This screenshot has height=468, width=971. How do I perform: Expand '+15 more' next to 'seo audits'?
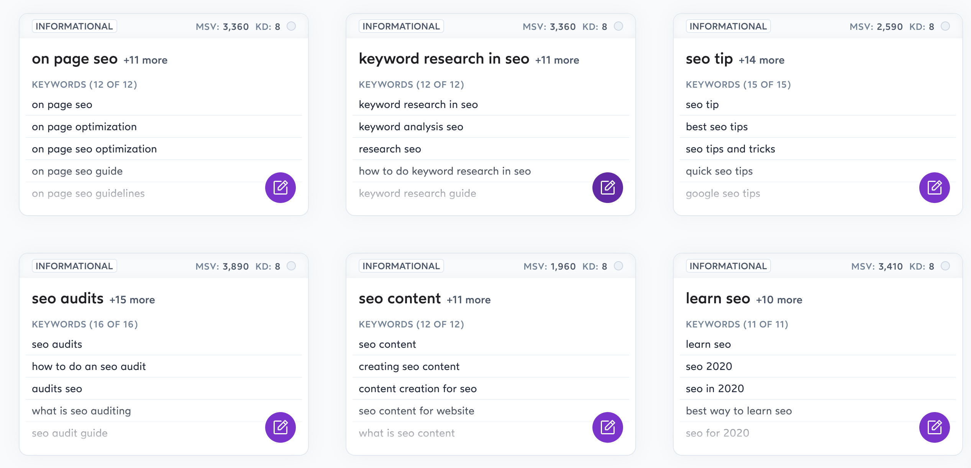pyautogui.click(x=132, y=300)
